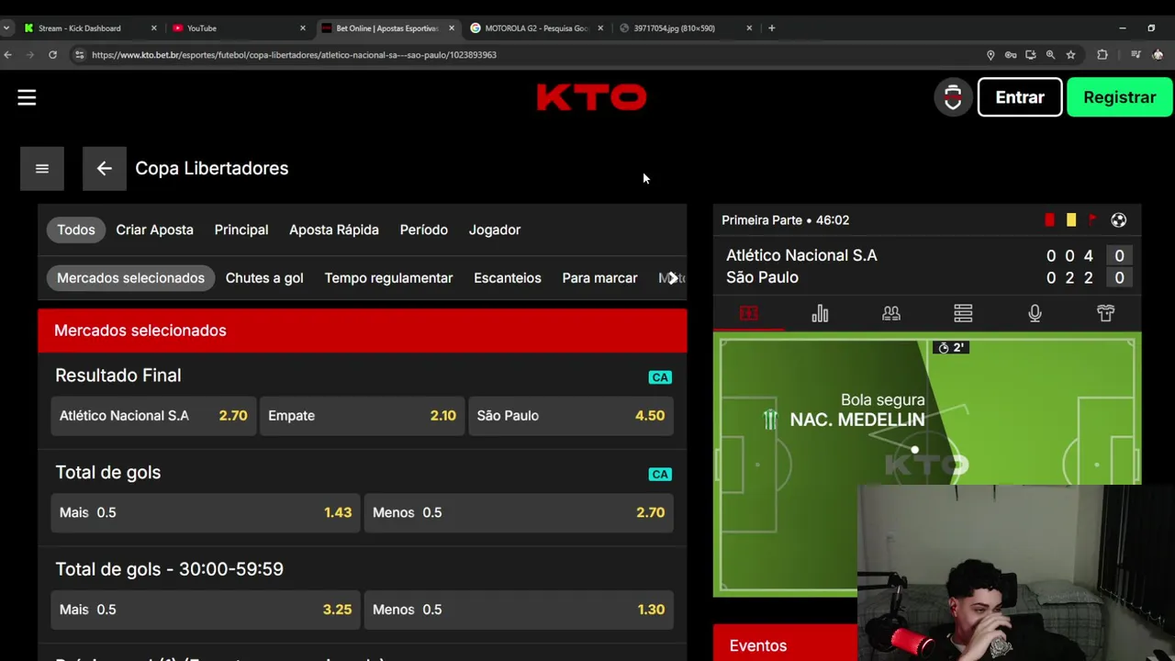Click the football goals indicator icon

tap(1118, 220)
